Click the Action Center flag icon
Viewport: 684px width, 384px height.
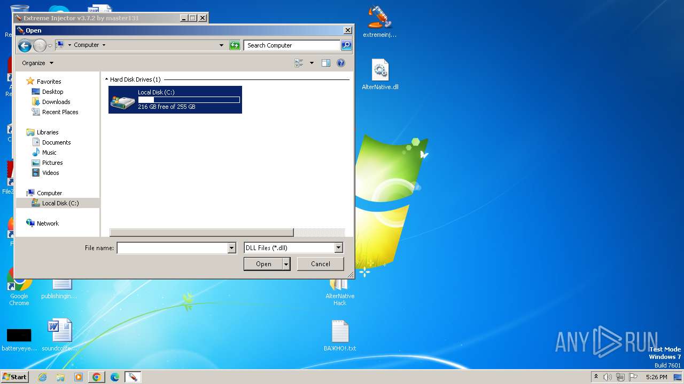click(x=633, y=377)
